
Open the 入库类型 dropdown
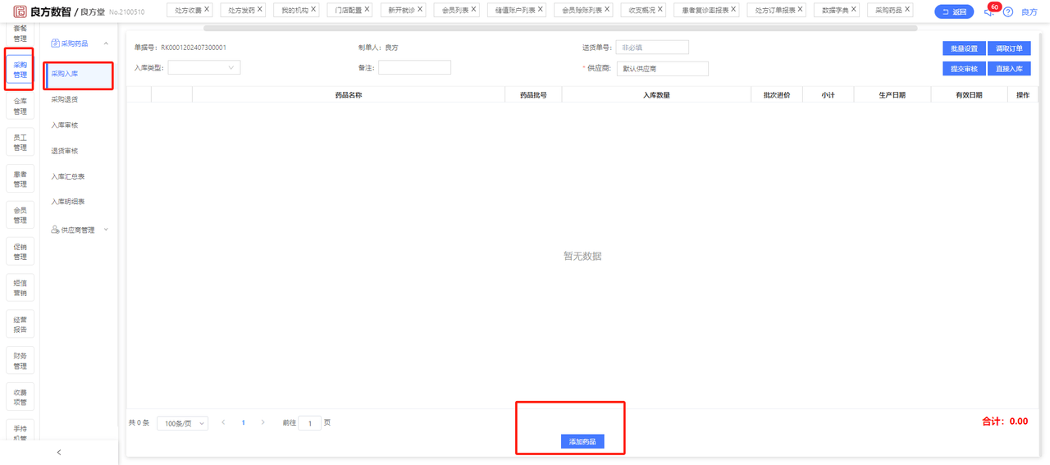(204, 67)
